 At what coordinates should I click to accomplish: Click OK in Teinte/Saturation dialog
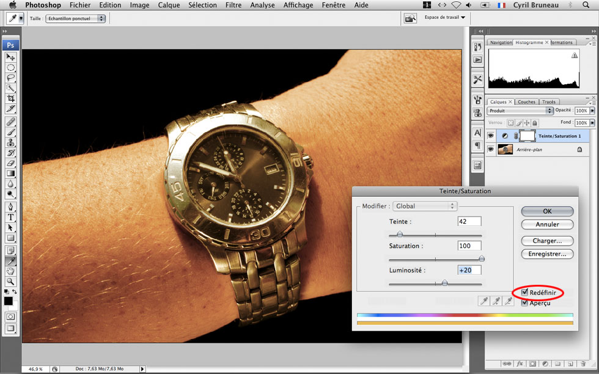tap(548, 211)
